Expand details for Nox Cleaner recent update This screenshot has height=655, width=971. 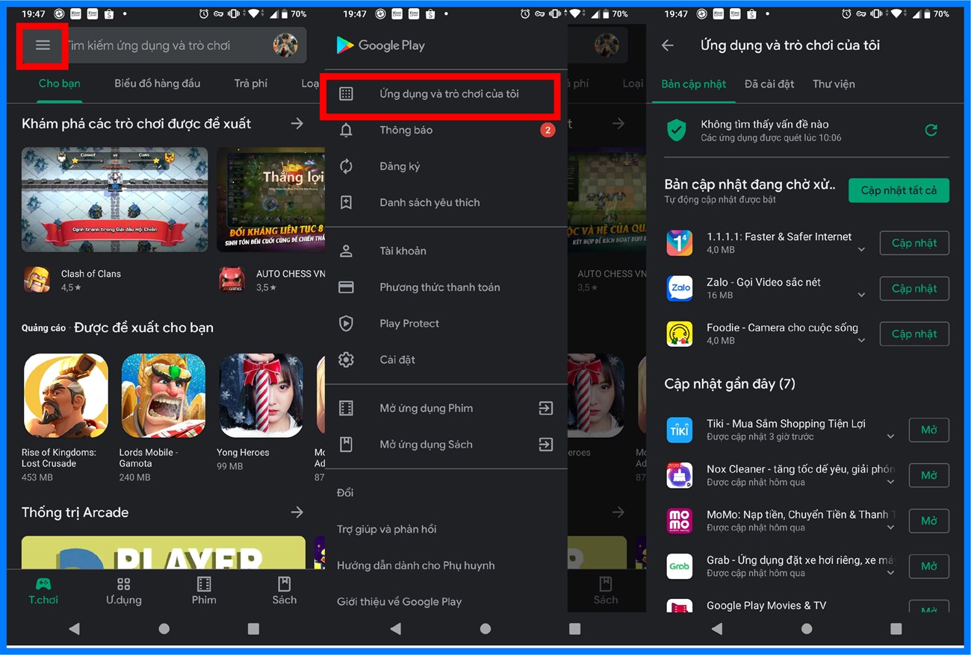(x=890, y=483)
